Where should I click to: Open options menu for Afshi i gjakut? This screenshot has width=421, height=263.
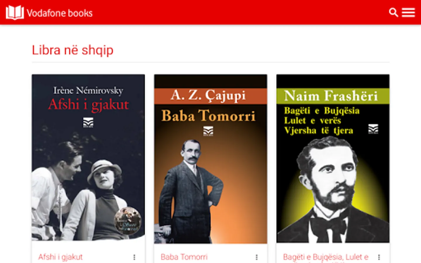click(x=134, y=257)
